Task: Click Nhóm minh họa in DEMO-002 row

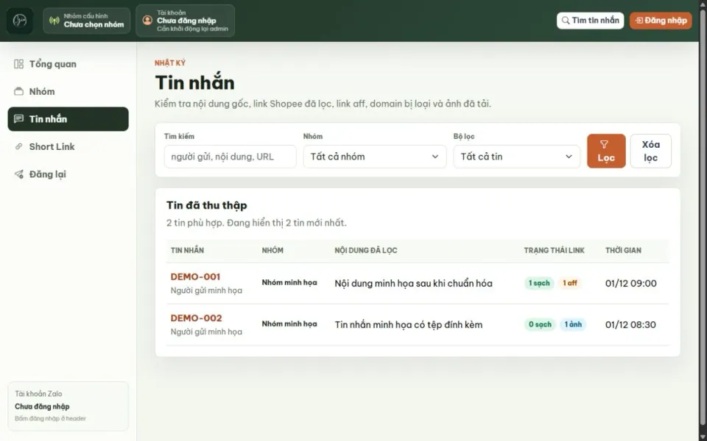Action: [x=289, y=324]
